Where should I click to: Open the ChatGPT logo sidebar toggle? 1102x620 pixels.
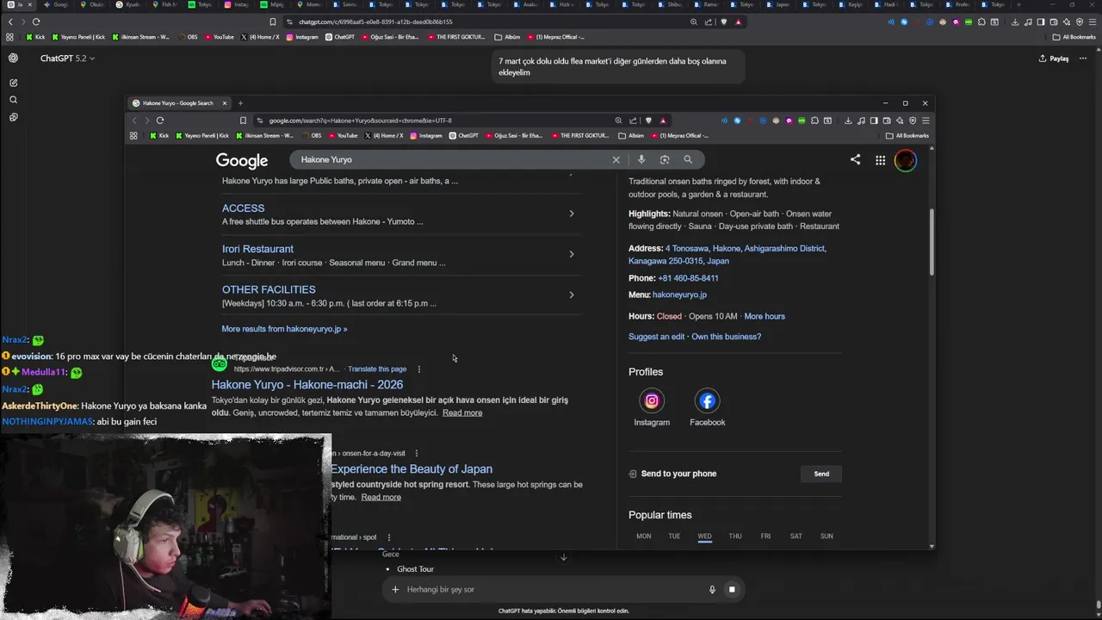[x=13, y=59]
